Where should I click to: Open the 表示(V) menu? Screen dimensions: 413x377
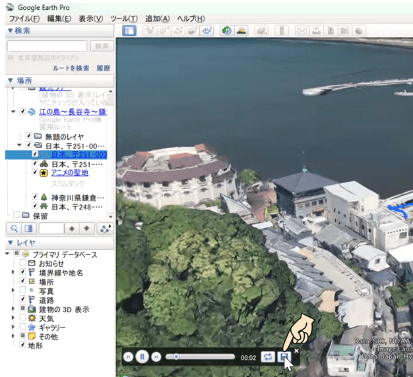[x=90, y=18]
